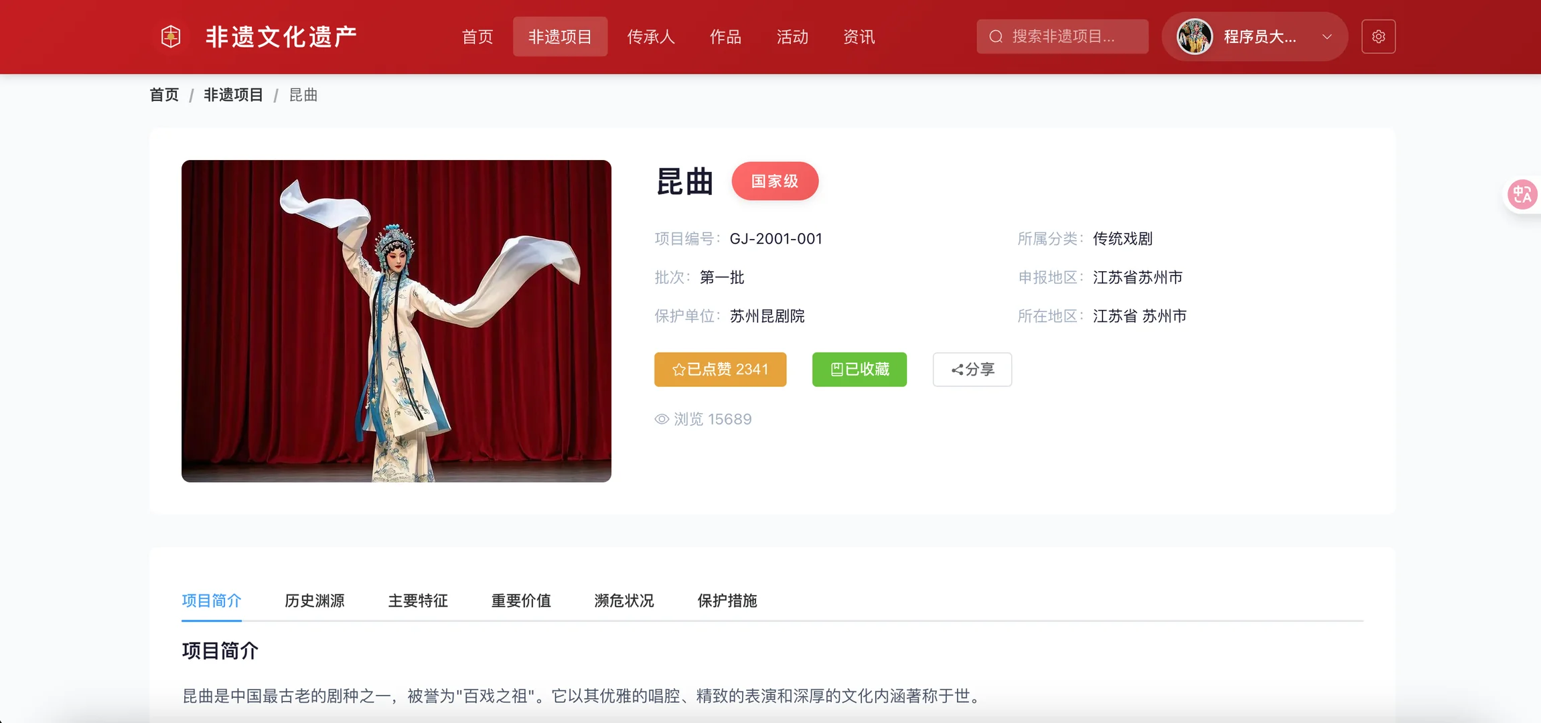The image size is (1541, 723).
Task: Go back home via breadcrumb 首页 link
Action: (x=163, y=94)
